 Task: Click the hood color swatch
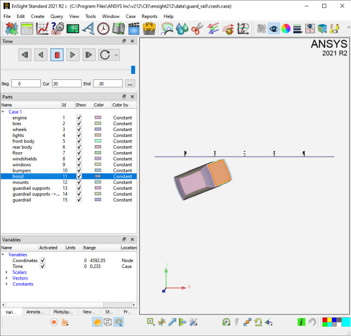coord(98,176)
